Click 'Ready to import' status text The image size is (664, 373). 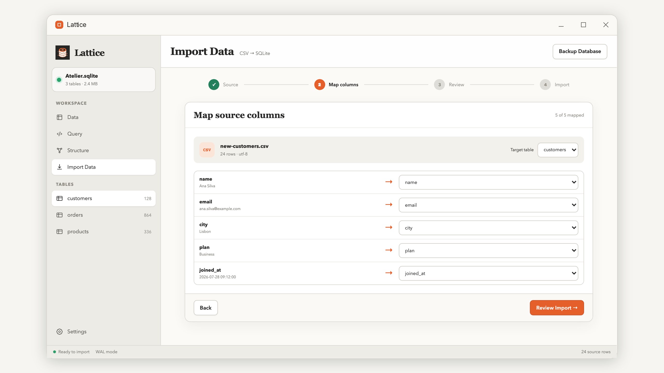74,352
